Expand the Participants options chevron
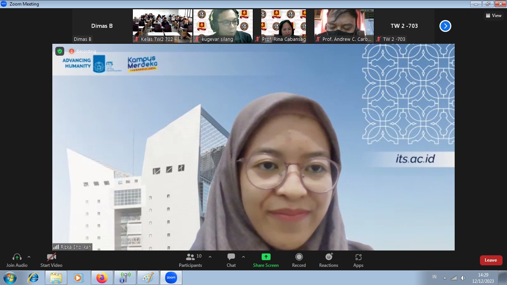 click(x=210, y=257)
